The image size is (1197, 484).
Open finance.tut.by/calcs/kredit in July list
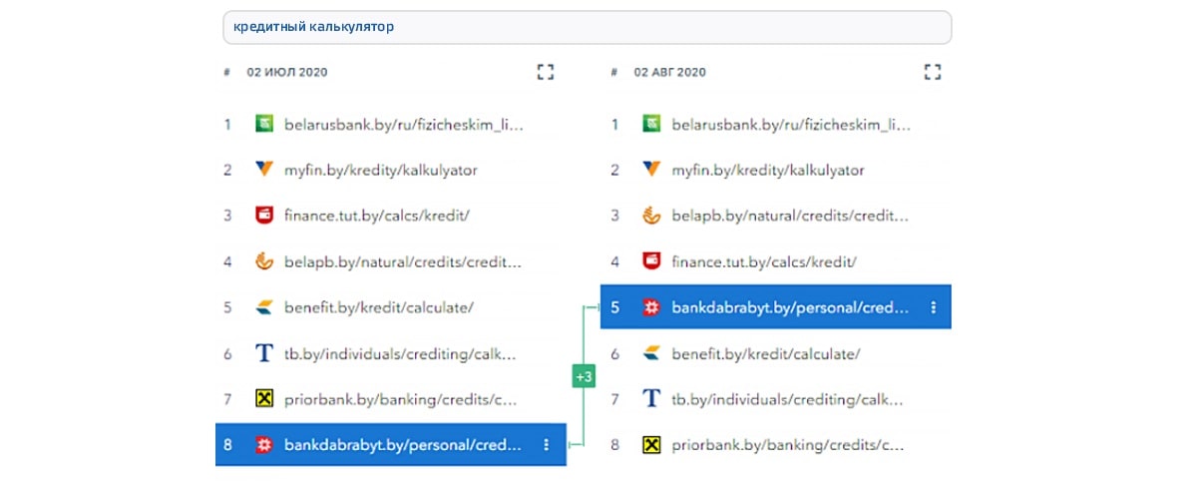tap(377, 216)
